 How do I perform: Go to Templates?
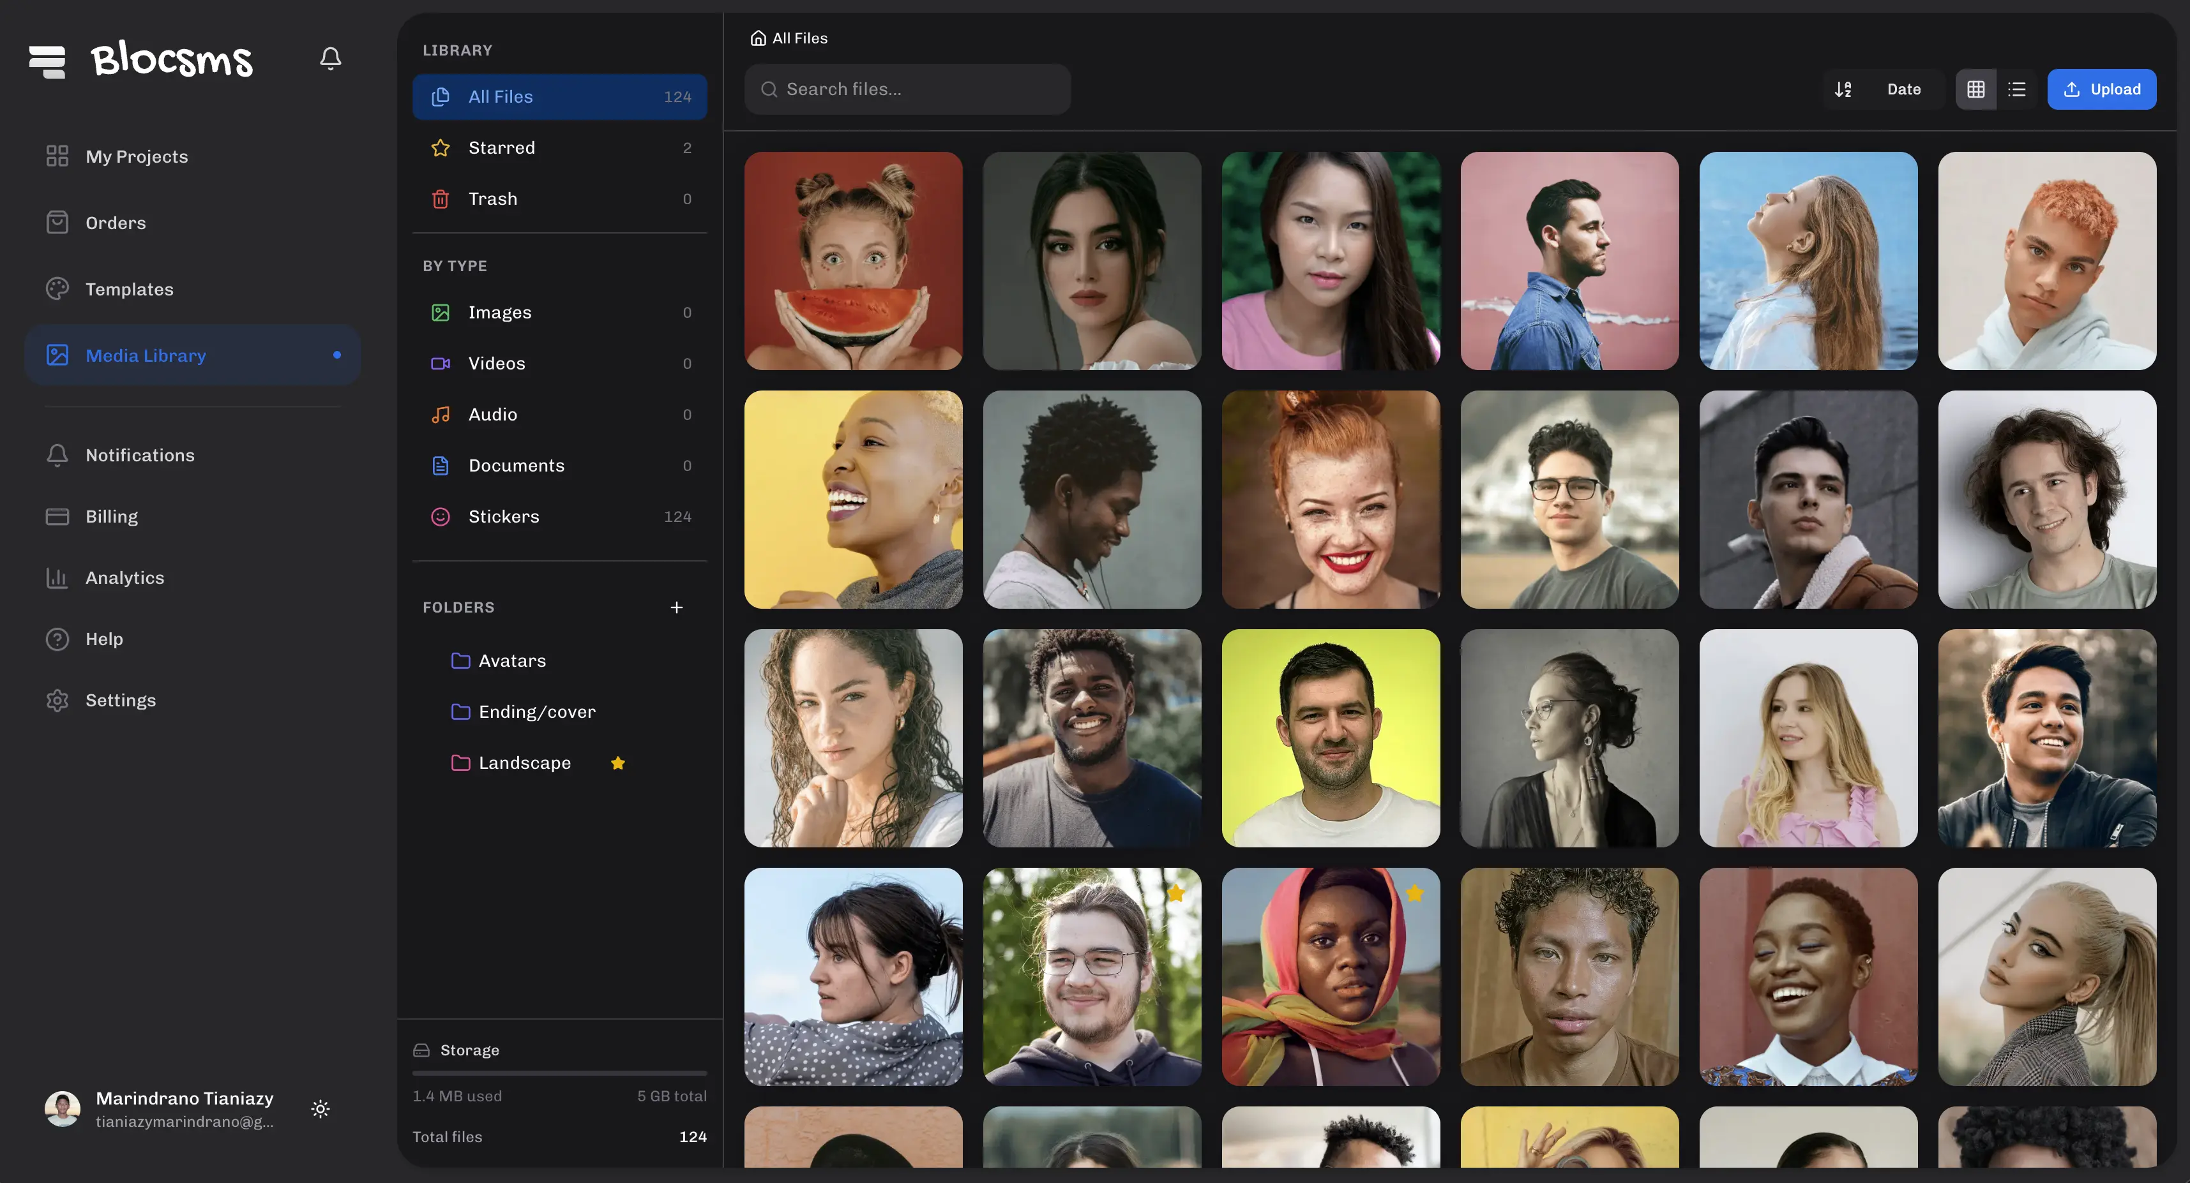pos(192,289)
